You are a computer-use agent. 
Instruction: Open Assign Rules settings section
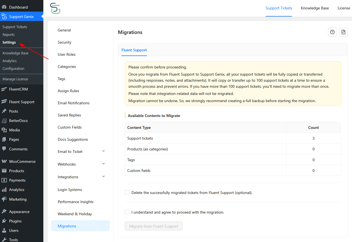80,91
